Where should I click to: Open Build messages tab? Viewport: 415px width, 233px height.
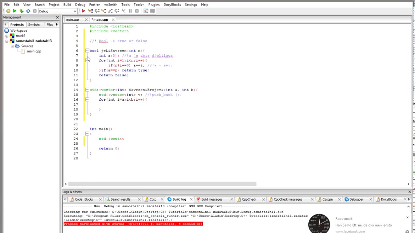tap(212, 199)
